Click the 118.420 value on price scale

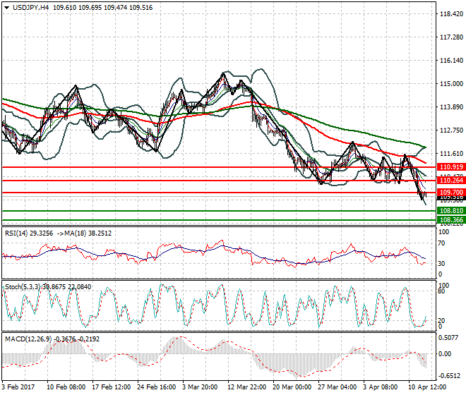pyautogui.click(x=450, y=14)
